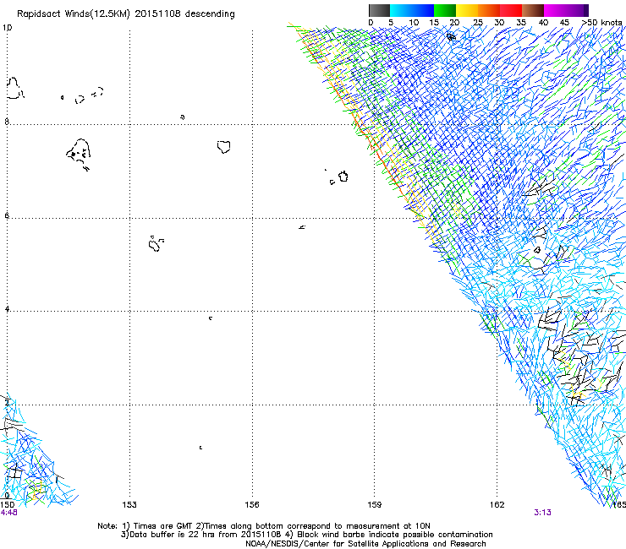Click the note line "3)Data buffer is 22 hrs"
626x549 pixels.
306,535
